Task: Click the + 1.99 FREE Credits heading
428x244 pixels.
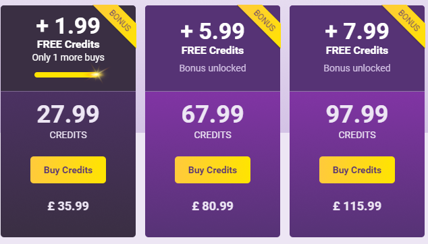Action: point(68,33)
